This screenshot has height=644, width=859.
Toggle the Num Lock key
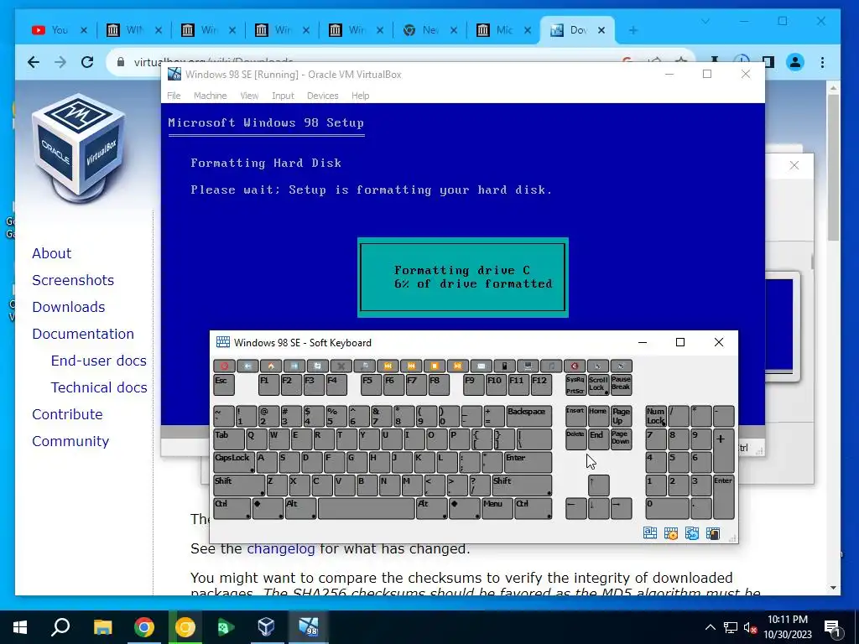656,416
